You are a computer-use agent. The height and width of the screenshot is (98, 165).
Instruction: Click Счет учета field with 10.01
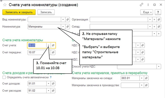(x=37, y=45)
